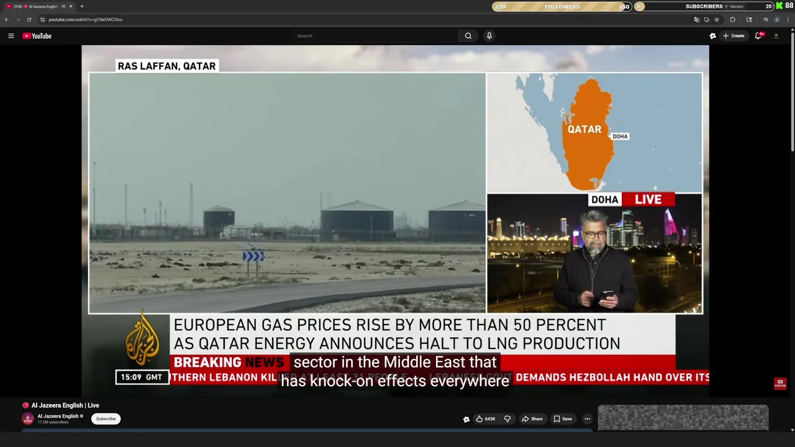Subscribe to Al Jazeera English
Image resolution: width=795 pixels, height=447 pixels.
pyautogui.click(x=106, y=419)
